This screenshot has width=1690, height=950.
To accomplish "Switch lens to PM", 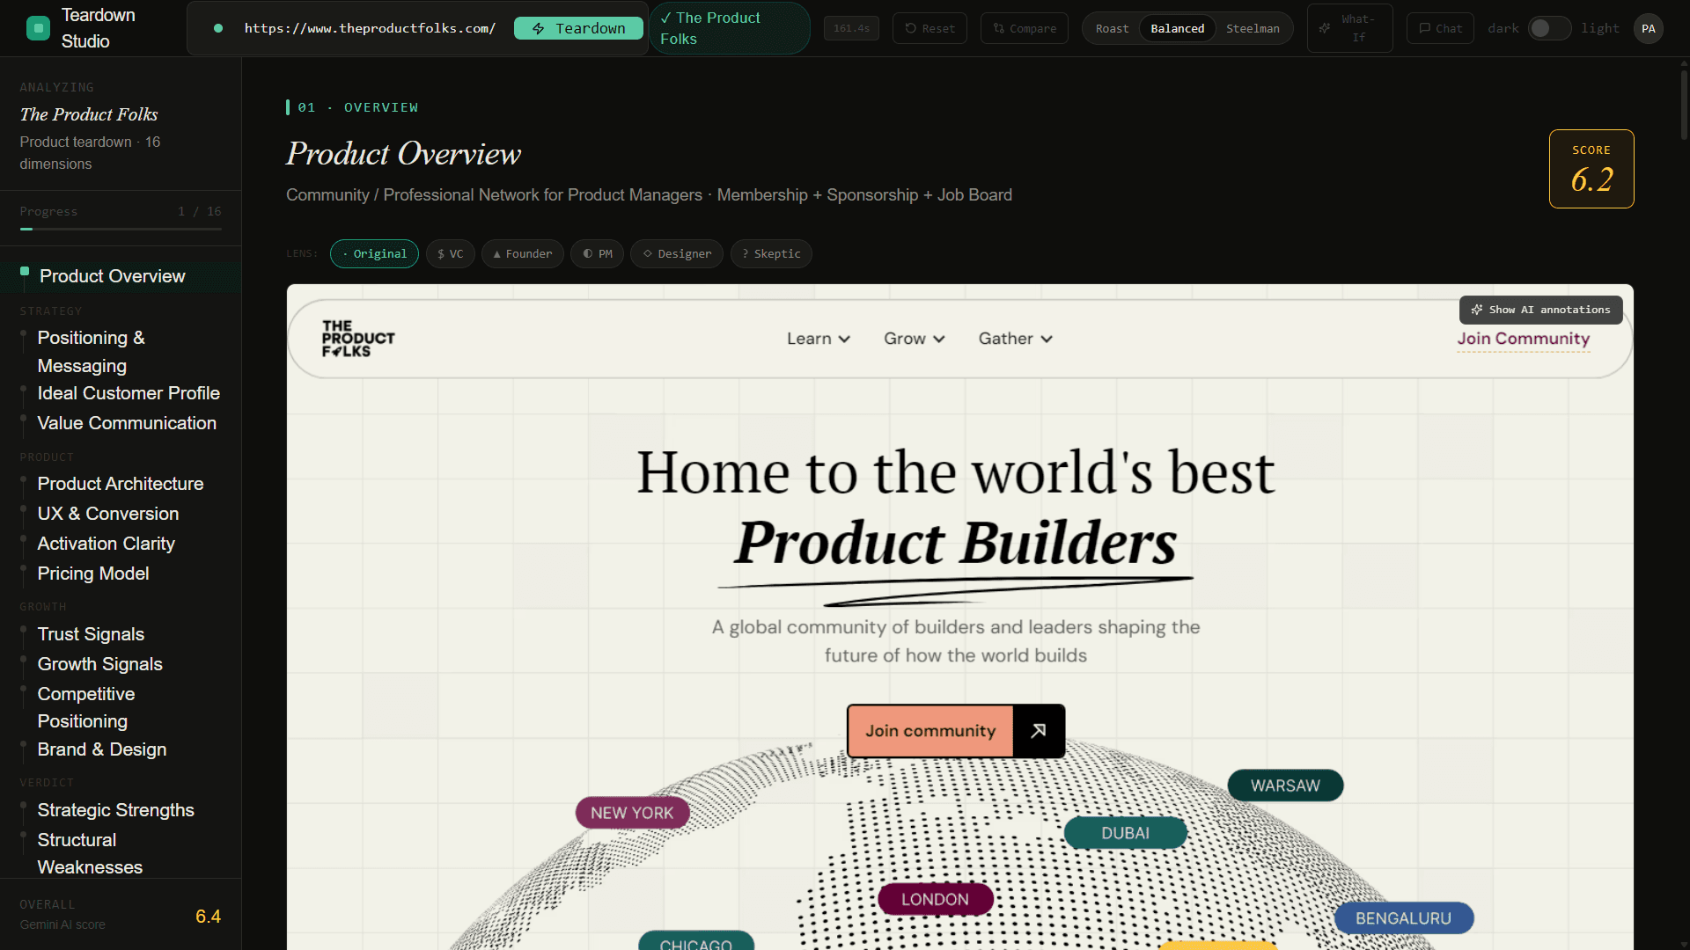I will (x=597, y=253).
